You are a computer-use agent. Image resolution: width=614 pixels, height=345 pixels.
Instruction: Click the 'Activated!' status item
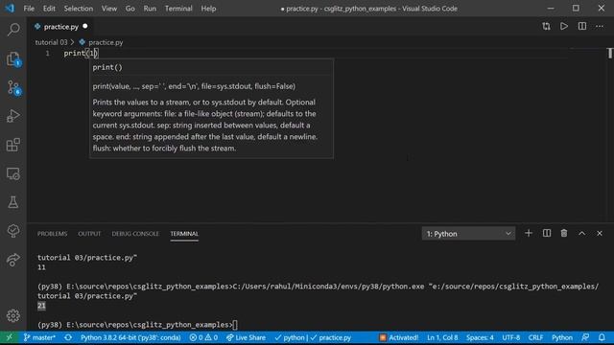tap(399, 337)
